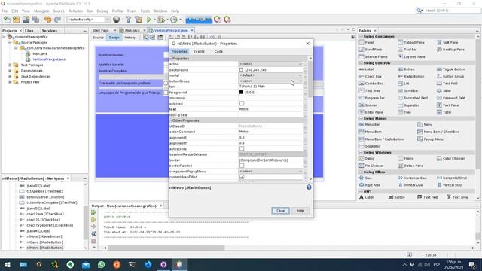482x271 pixels.
Task: Open the Mail app from taskbar
Action: pyautogui.click(x=86, y=264)
